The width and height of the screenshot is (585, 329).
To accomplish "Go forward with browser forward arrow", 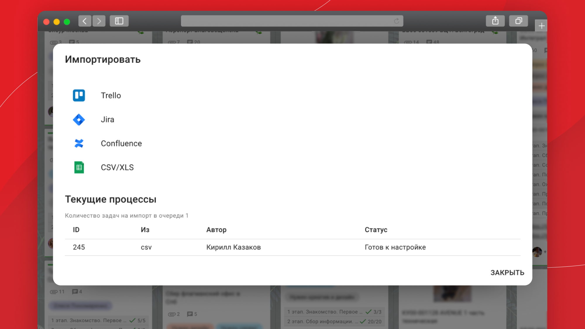I will coord(99,21).
